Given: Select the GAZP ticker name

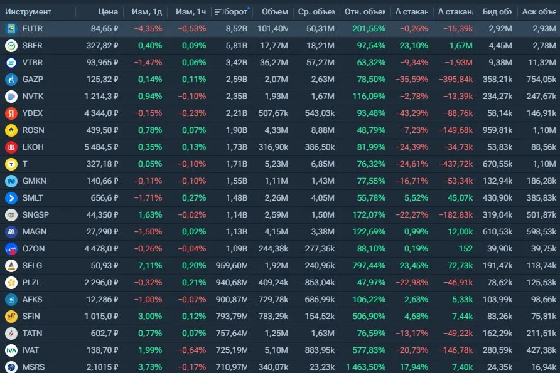Looking at the screenshot, I should pyautogui.click(x=33, y=80).
